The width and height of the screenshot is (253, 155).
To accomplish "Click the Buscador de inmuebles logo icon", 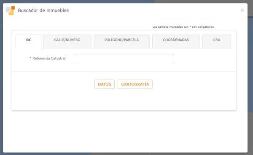I will coord(10,11).
